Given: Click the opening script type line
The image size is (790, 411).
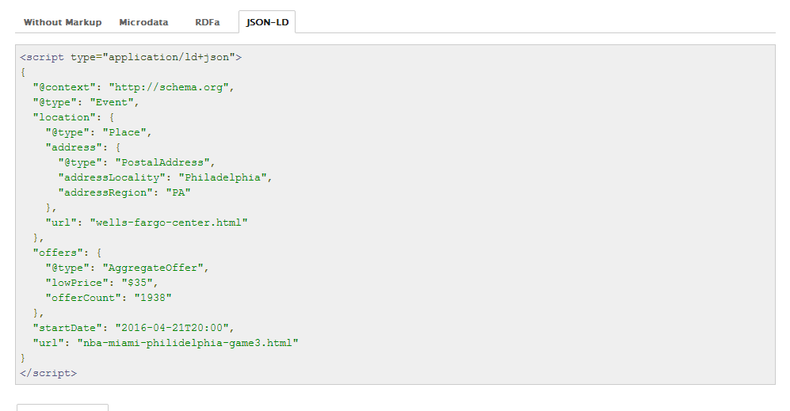Looking at the screenshot, I should pos(131,58).
